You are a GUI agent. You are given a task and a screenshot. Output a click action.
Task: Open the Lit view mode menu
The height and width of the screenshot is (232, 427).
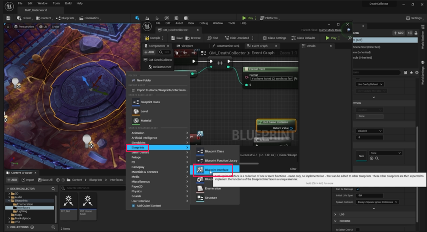click(x=43, y=27)
